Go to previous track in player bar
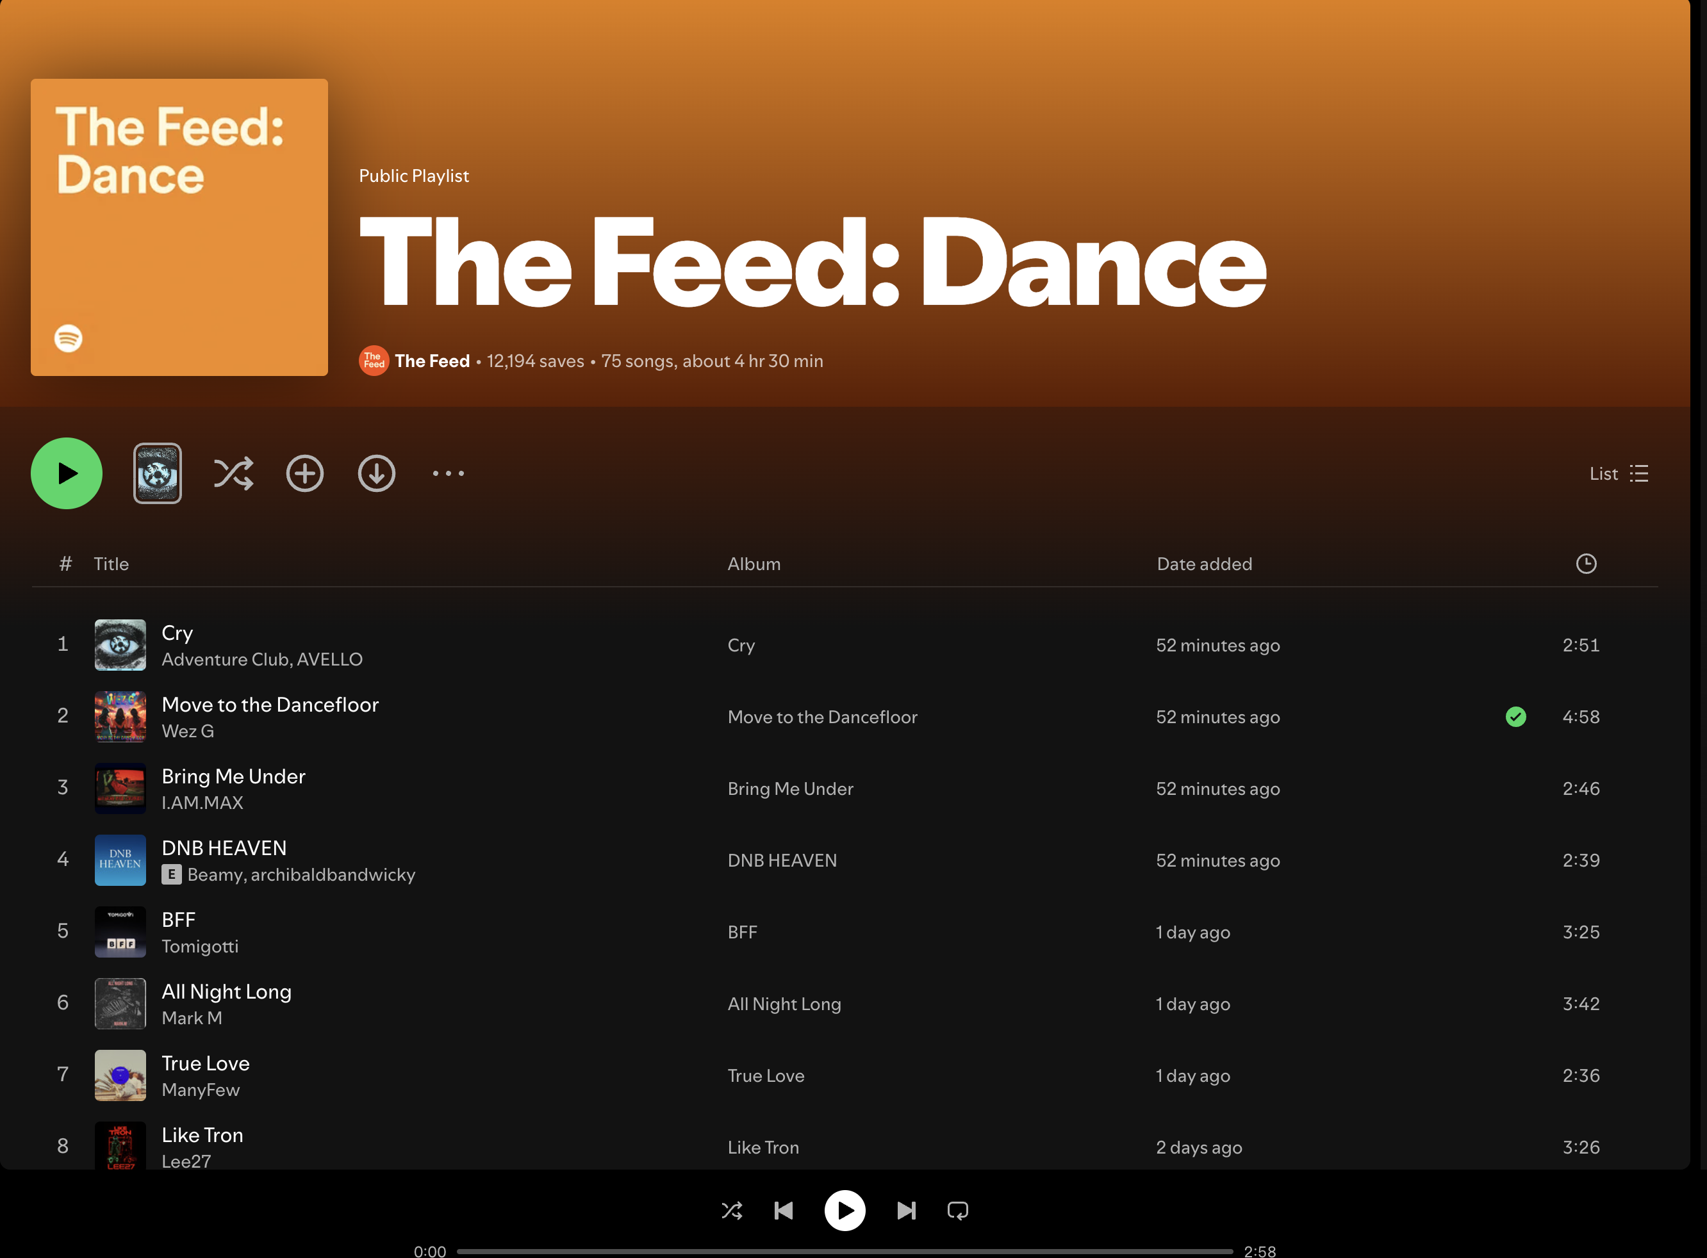The height and width of the screenshot is (1258, 1707). 784,1211
